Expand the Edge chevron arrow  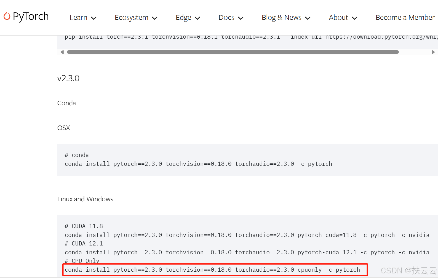[x=197, y=18]
